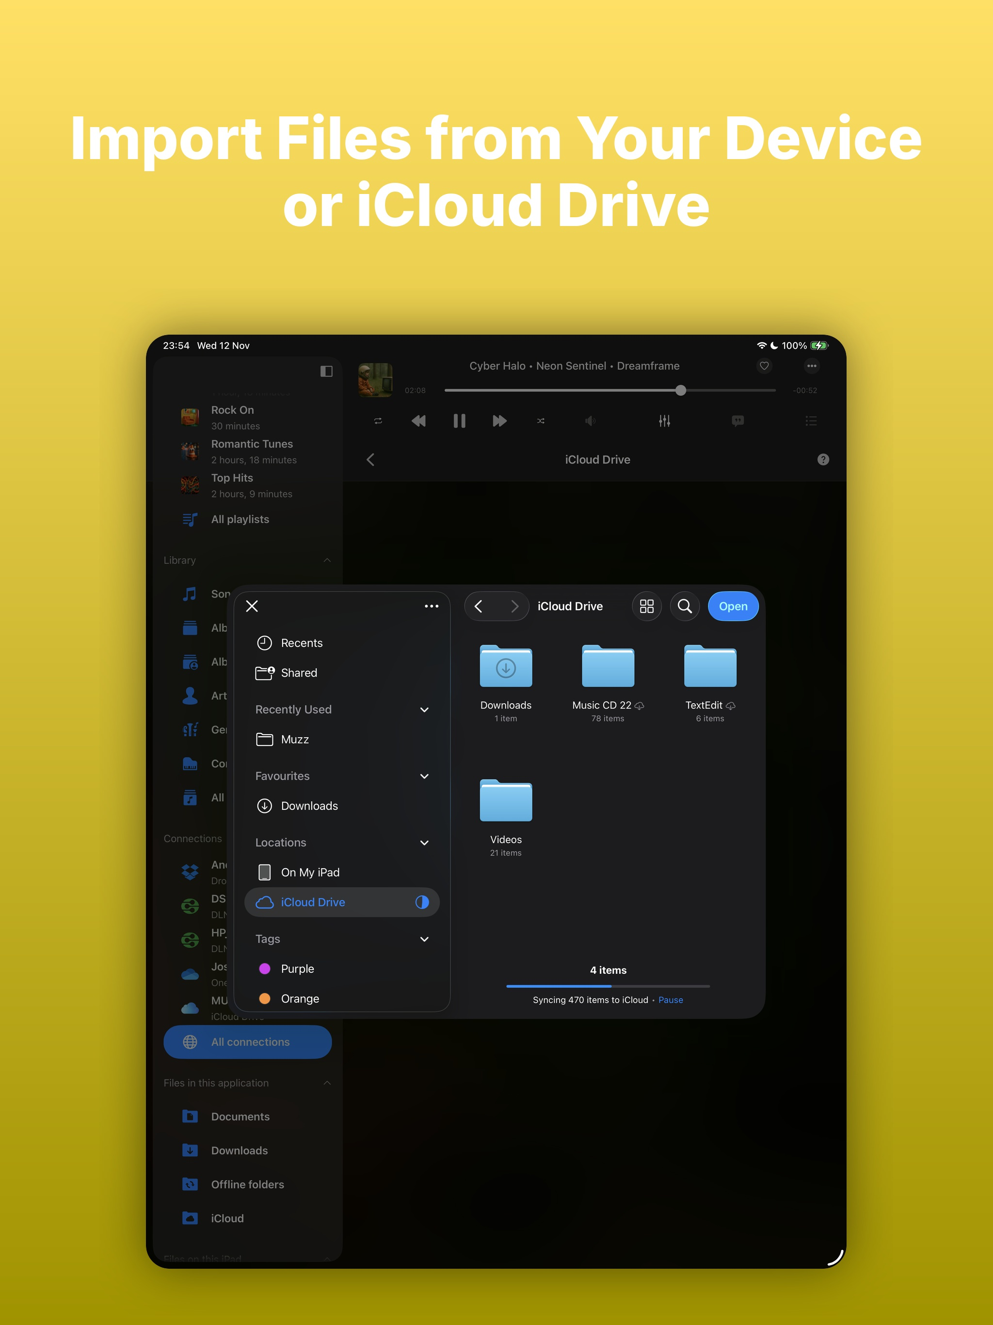Image resolution: width=993 pixels, height=1325 pixels.
Task: Click the volume speaker icon
Action: pyautogui.click(x=590, y=421)
